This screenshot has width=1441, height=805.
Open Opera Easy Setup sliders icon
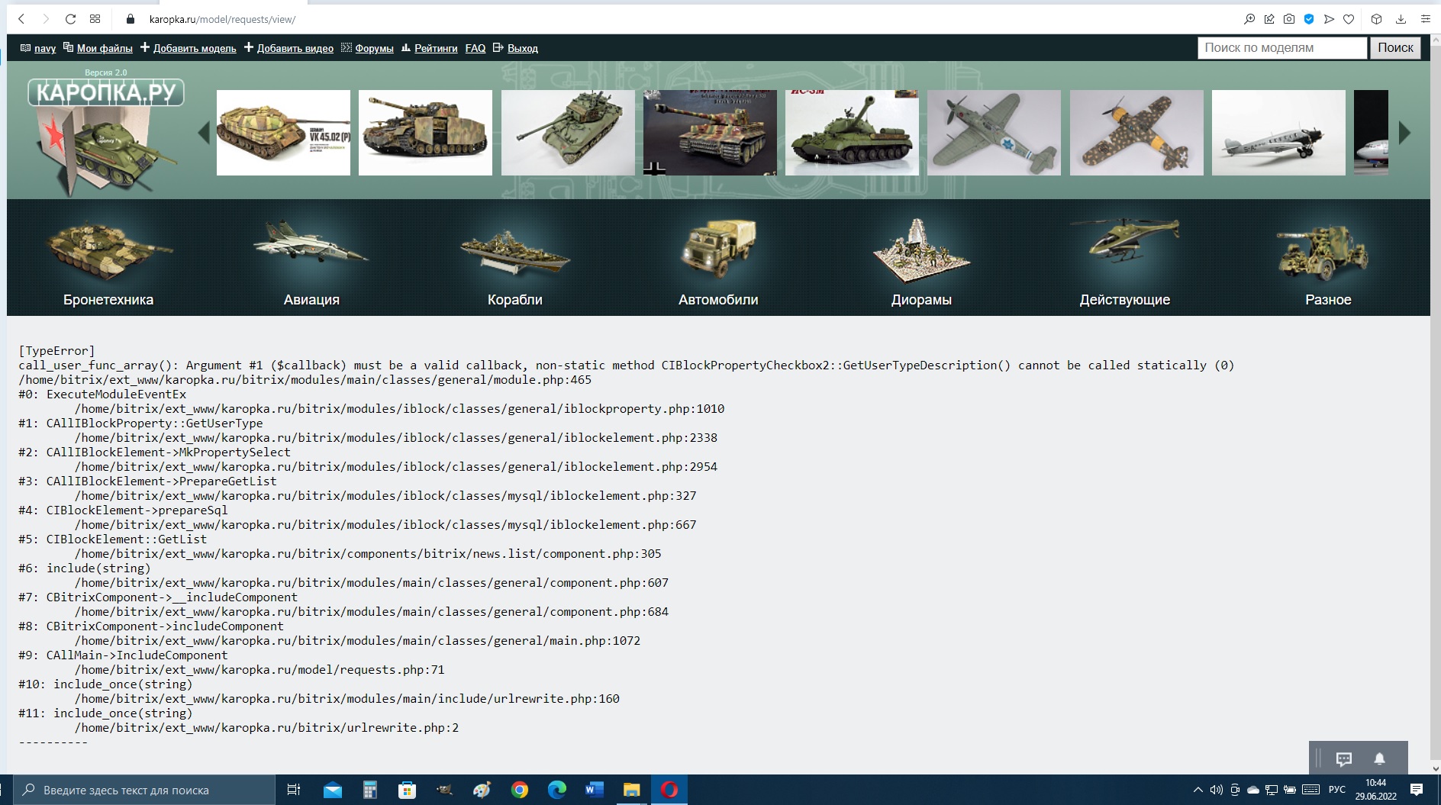(1425, 19)
